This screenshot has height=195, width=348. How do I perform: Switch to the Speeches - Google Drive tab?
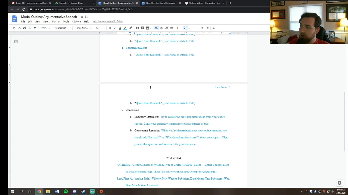pos(74,3)
